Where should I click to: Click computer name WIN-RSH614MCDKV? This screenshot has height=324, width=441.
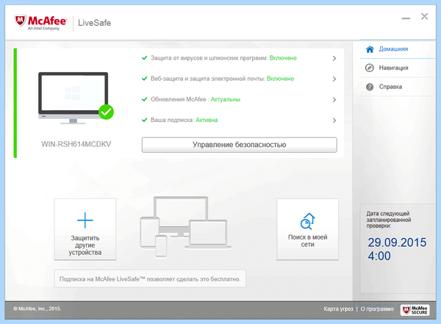click(76, 144)
